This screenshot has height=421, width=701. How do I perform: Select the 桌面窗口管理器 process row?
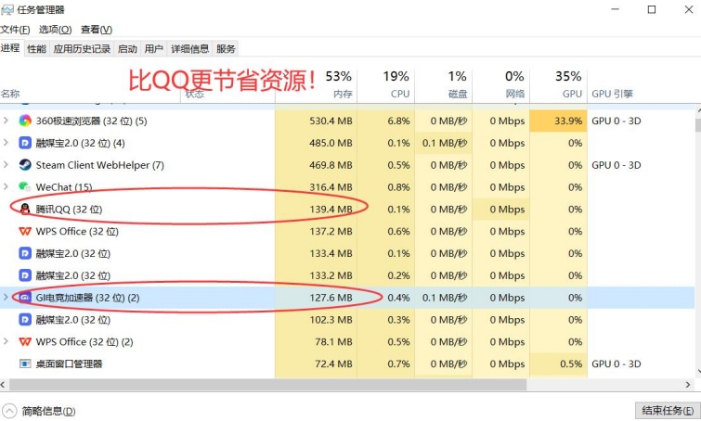pos(347,364)
